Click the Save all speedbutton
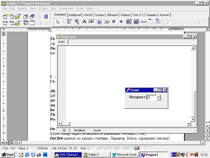The width and height of the screenshot is (210, 158). [x=12, y=17]
